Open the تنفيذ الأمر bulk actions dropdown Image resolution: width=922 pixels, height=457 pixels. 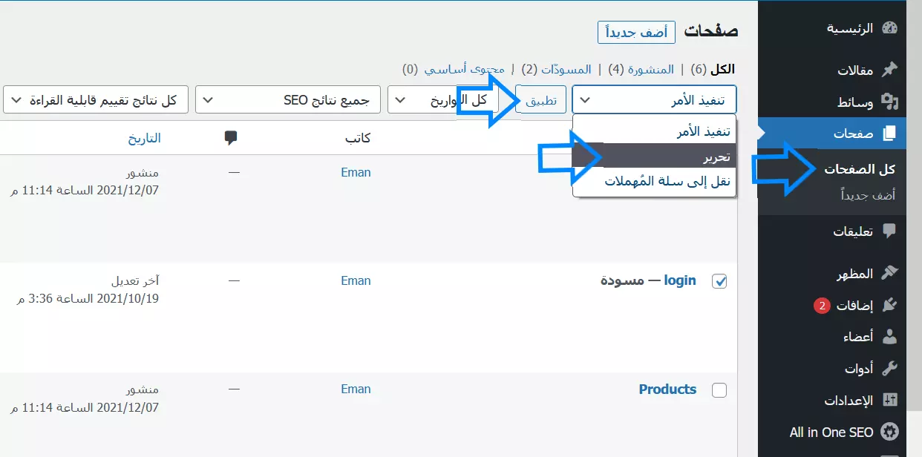click(x=654, y=99)
